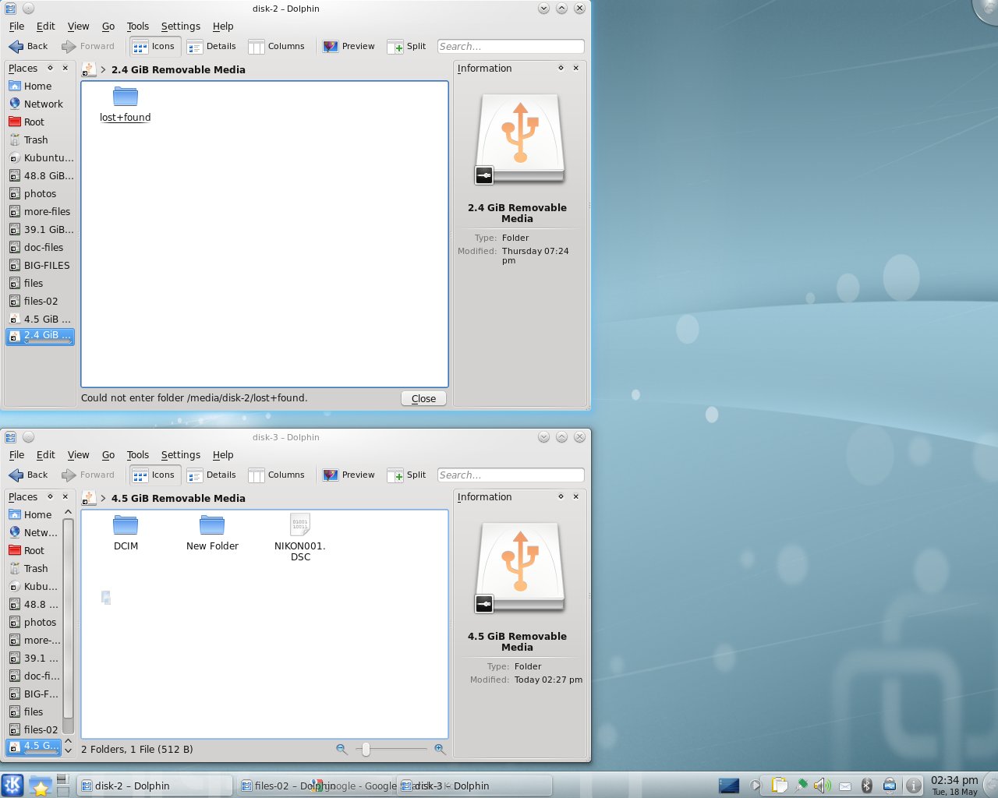Open Settings menu in disk-3 window

pyautogui.click(x=180, y=454)
